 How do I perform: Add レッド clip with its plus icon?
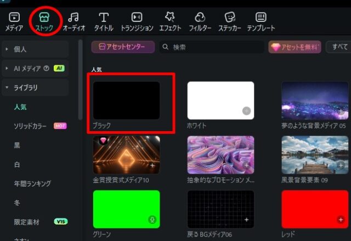(341, 220)
